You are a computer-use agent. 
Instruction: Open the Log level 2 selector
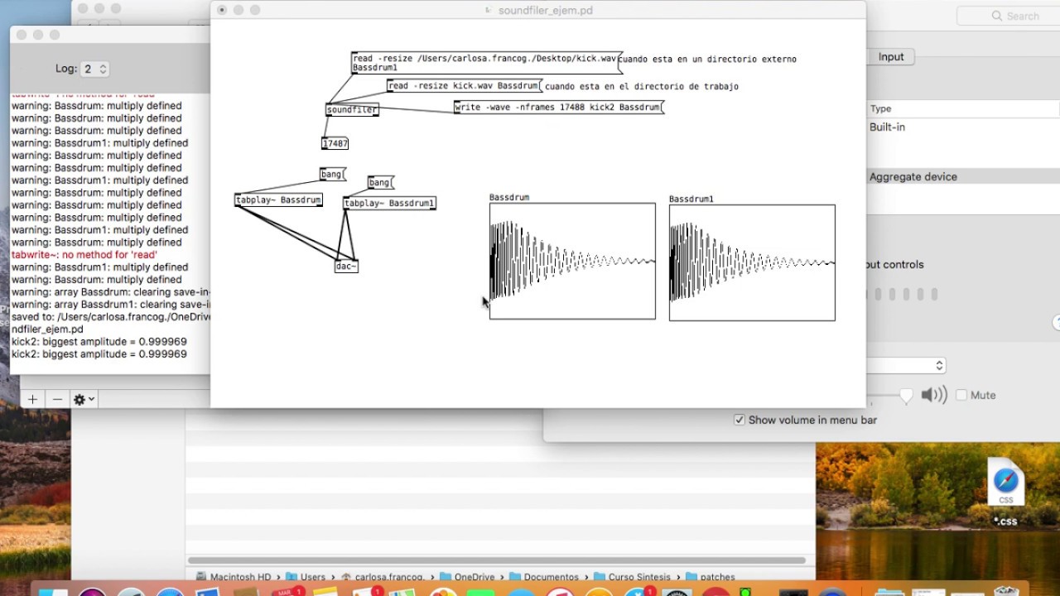click(95, 70)
